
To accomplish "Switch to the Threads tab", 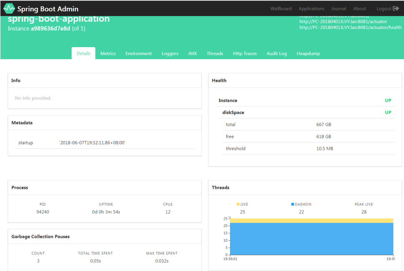I will click(215, 53).
